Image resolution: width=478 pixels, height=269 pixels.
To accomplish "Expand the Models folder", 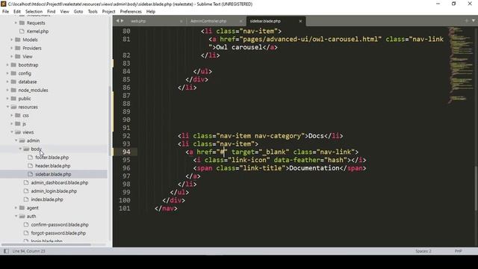I will click(12, 40).
